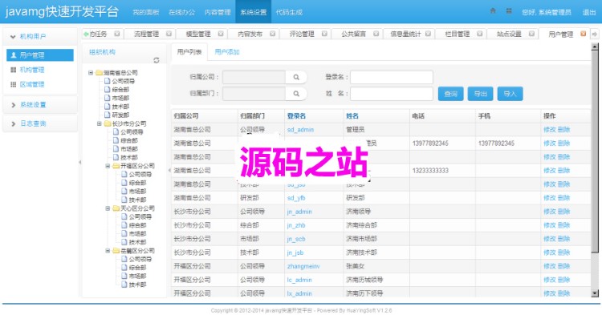Click 删除 in the lc_admin row
The image size is (602, 315).
pos(563,280)
